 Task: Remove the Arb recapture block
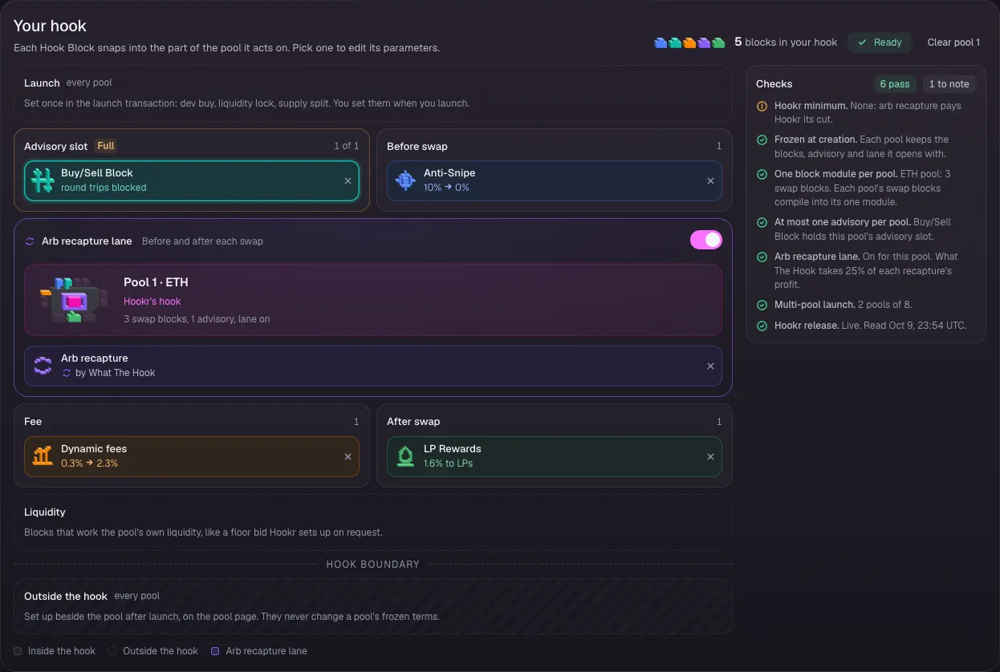pos(710,366)
